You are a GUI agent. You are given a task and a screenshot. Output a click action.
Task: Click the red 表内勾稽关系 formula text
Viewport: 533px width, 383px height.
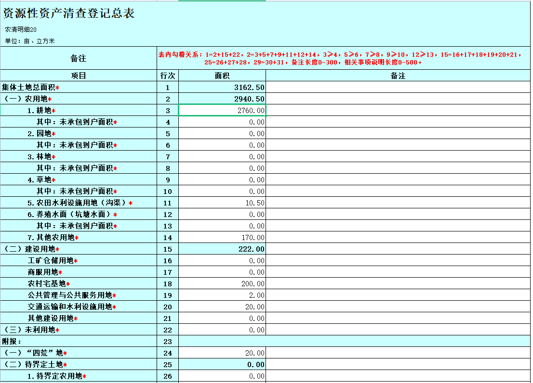(x=340, y=58)
